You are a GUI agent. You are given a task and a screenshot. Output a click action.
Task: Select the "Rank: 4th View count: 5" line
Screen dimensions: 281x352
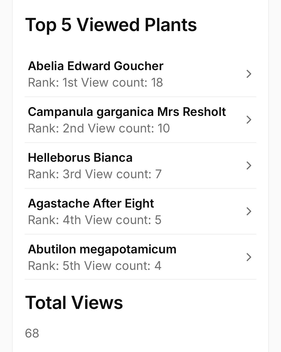point(94,220)
